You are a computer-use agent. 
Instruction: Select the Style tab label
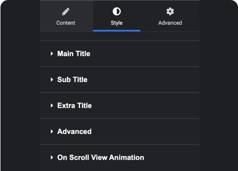pos(117,23)
